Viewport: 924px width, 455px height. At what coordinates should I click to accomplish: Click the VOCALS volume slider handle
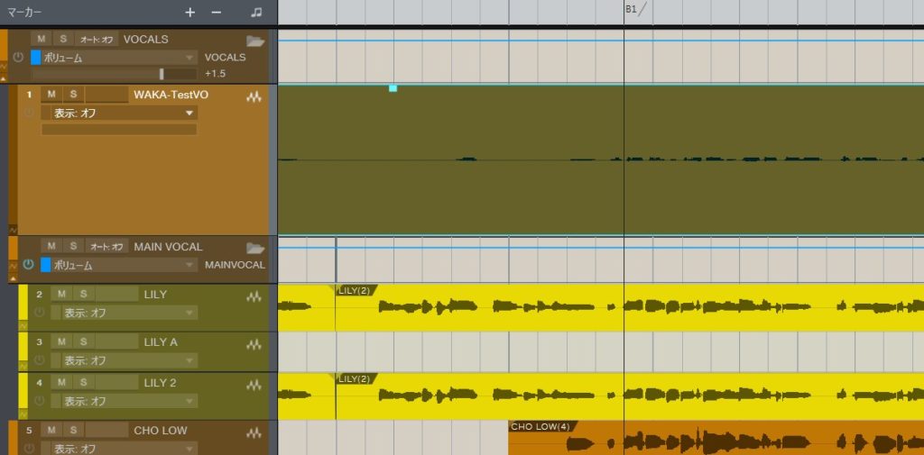click(162, 74)
